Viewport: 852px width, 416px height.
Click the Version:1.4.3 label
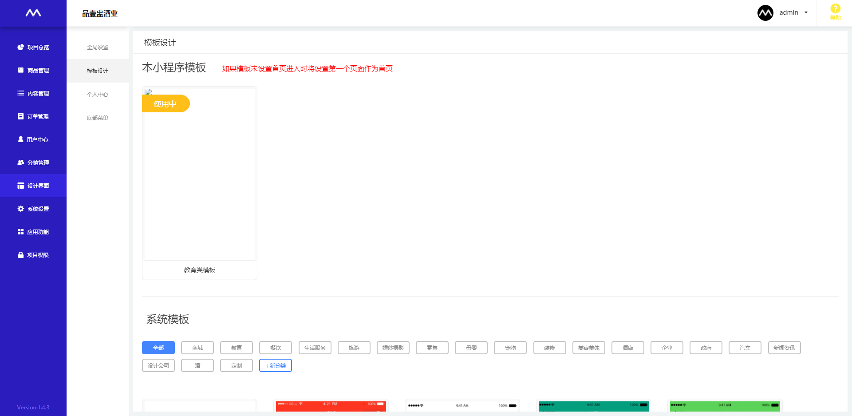(x=33, y=407)
